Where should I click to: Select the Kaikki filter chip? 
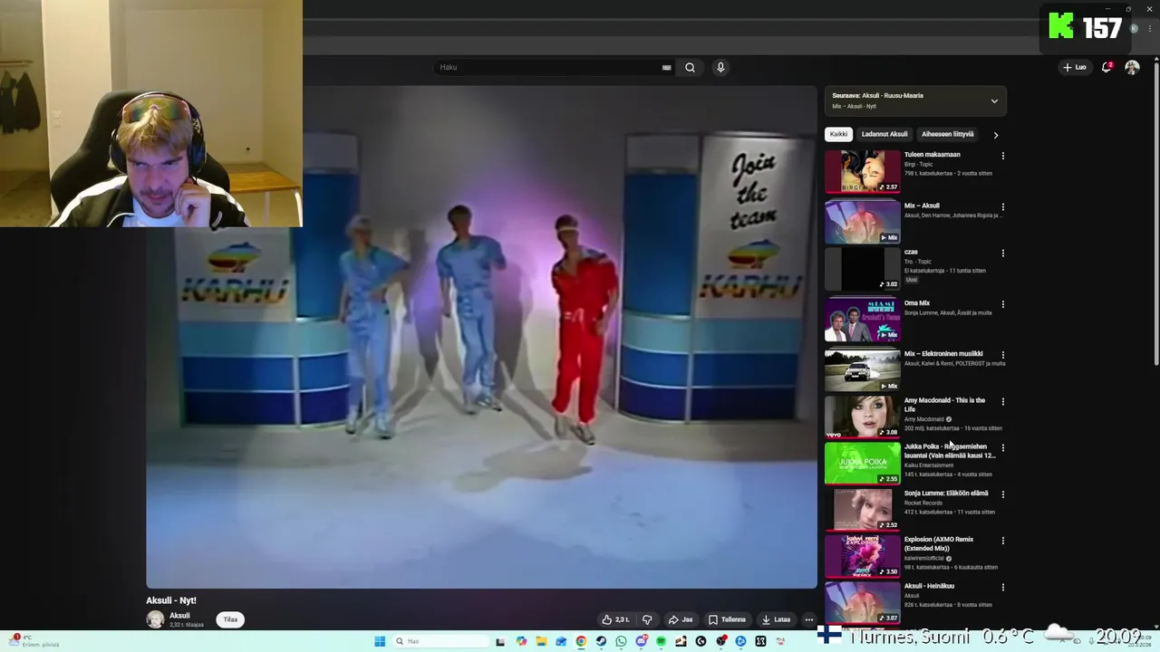pos(838,134)
